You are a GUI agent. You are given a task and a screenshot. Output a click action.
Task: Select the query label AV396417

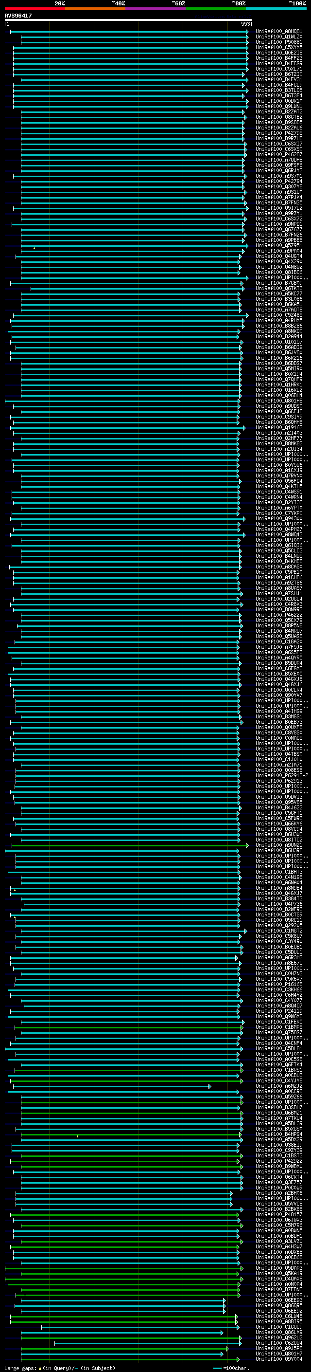[18, 16]
